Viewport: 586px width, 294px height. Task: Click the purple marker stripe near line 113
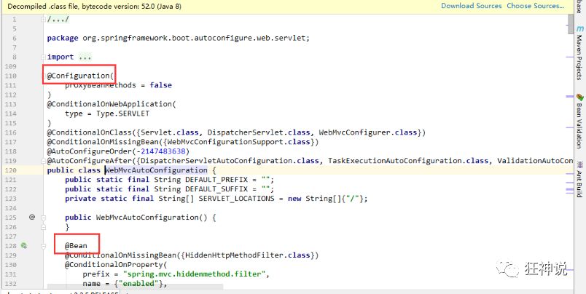click(x=569, y=97)
